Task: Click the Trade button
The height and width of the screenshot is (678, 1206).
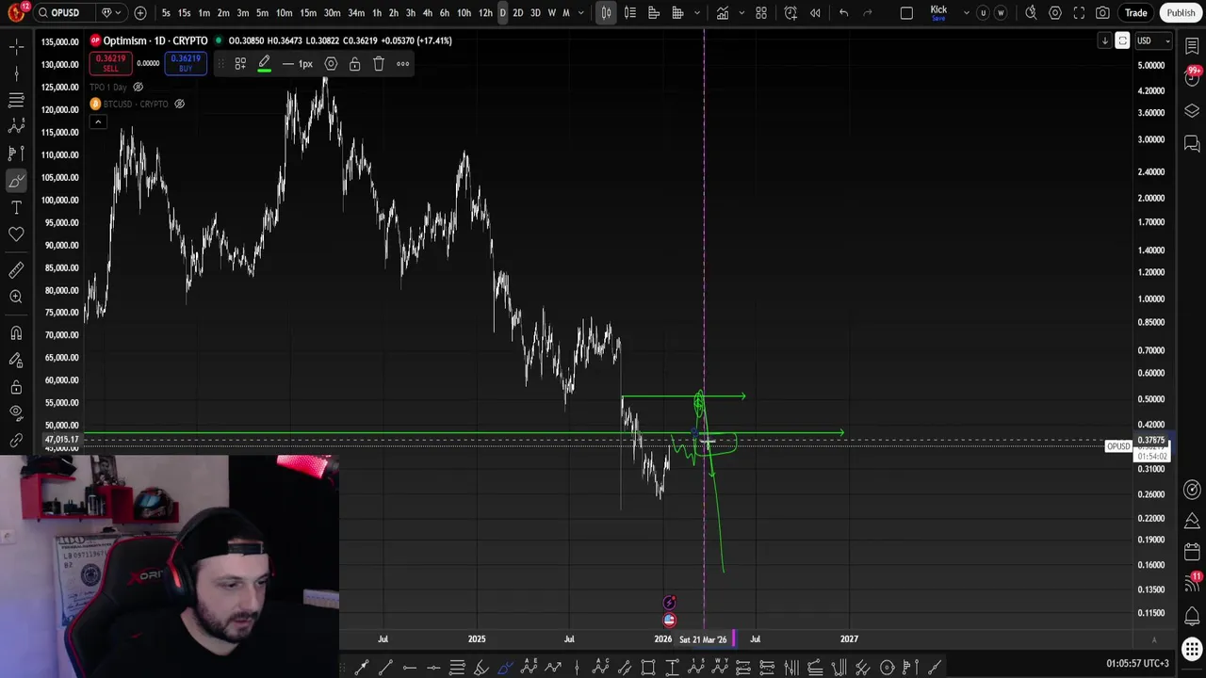Action: (x=1136, y=12)
